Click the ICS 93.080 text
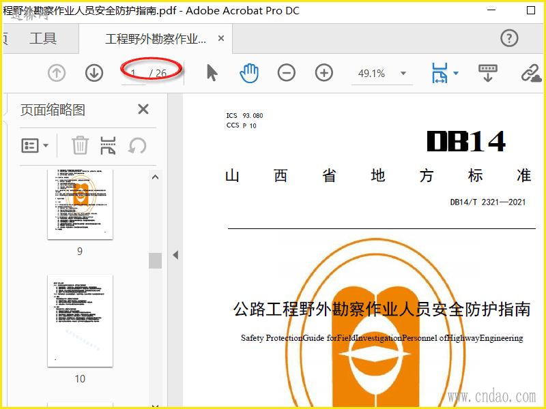The width and height of the screenshot is (546, 409). click(244, 115)
